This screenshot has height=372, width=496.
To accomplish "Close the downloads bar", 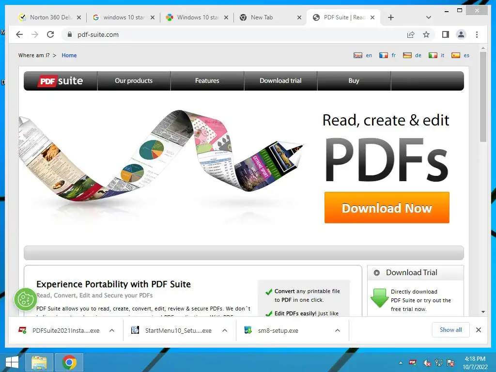I will click(479, 330).
